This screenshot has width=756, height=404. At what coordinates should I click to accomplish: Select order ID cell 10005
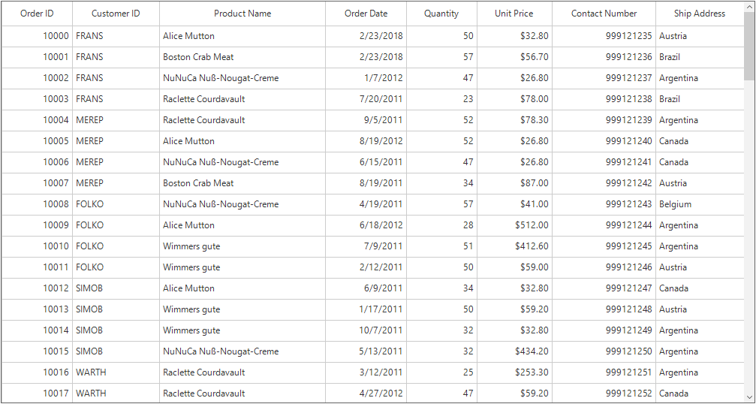37,141
